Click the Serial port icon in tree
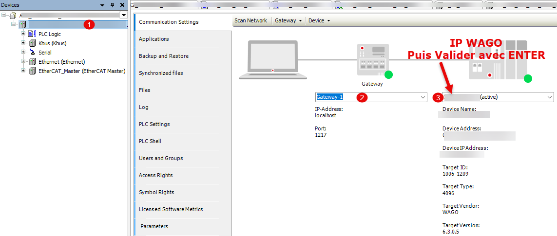This screenshot has height=236, width=557. 33,53
